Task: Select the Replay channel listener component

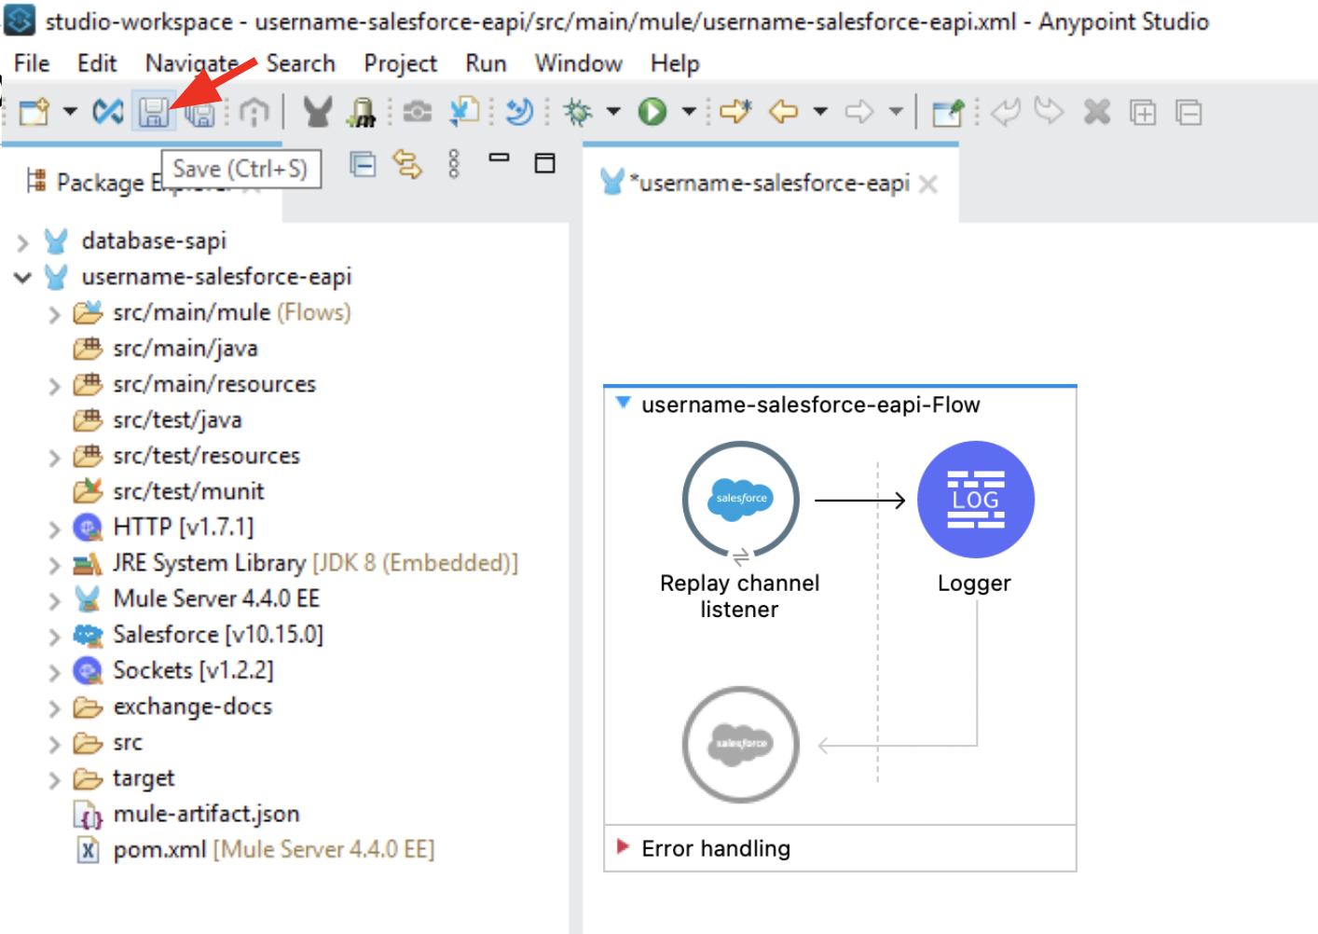Action: (741, 500)
